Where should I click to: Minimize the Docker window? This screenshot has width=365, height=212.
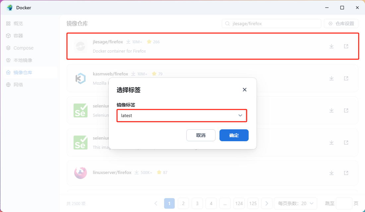pyautogui.click(x=327, y=8)
